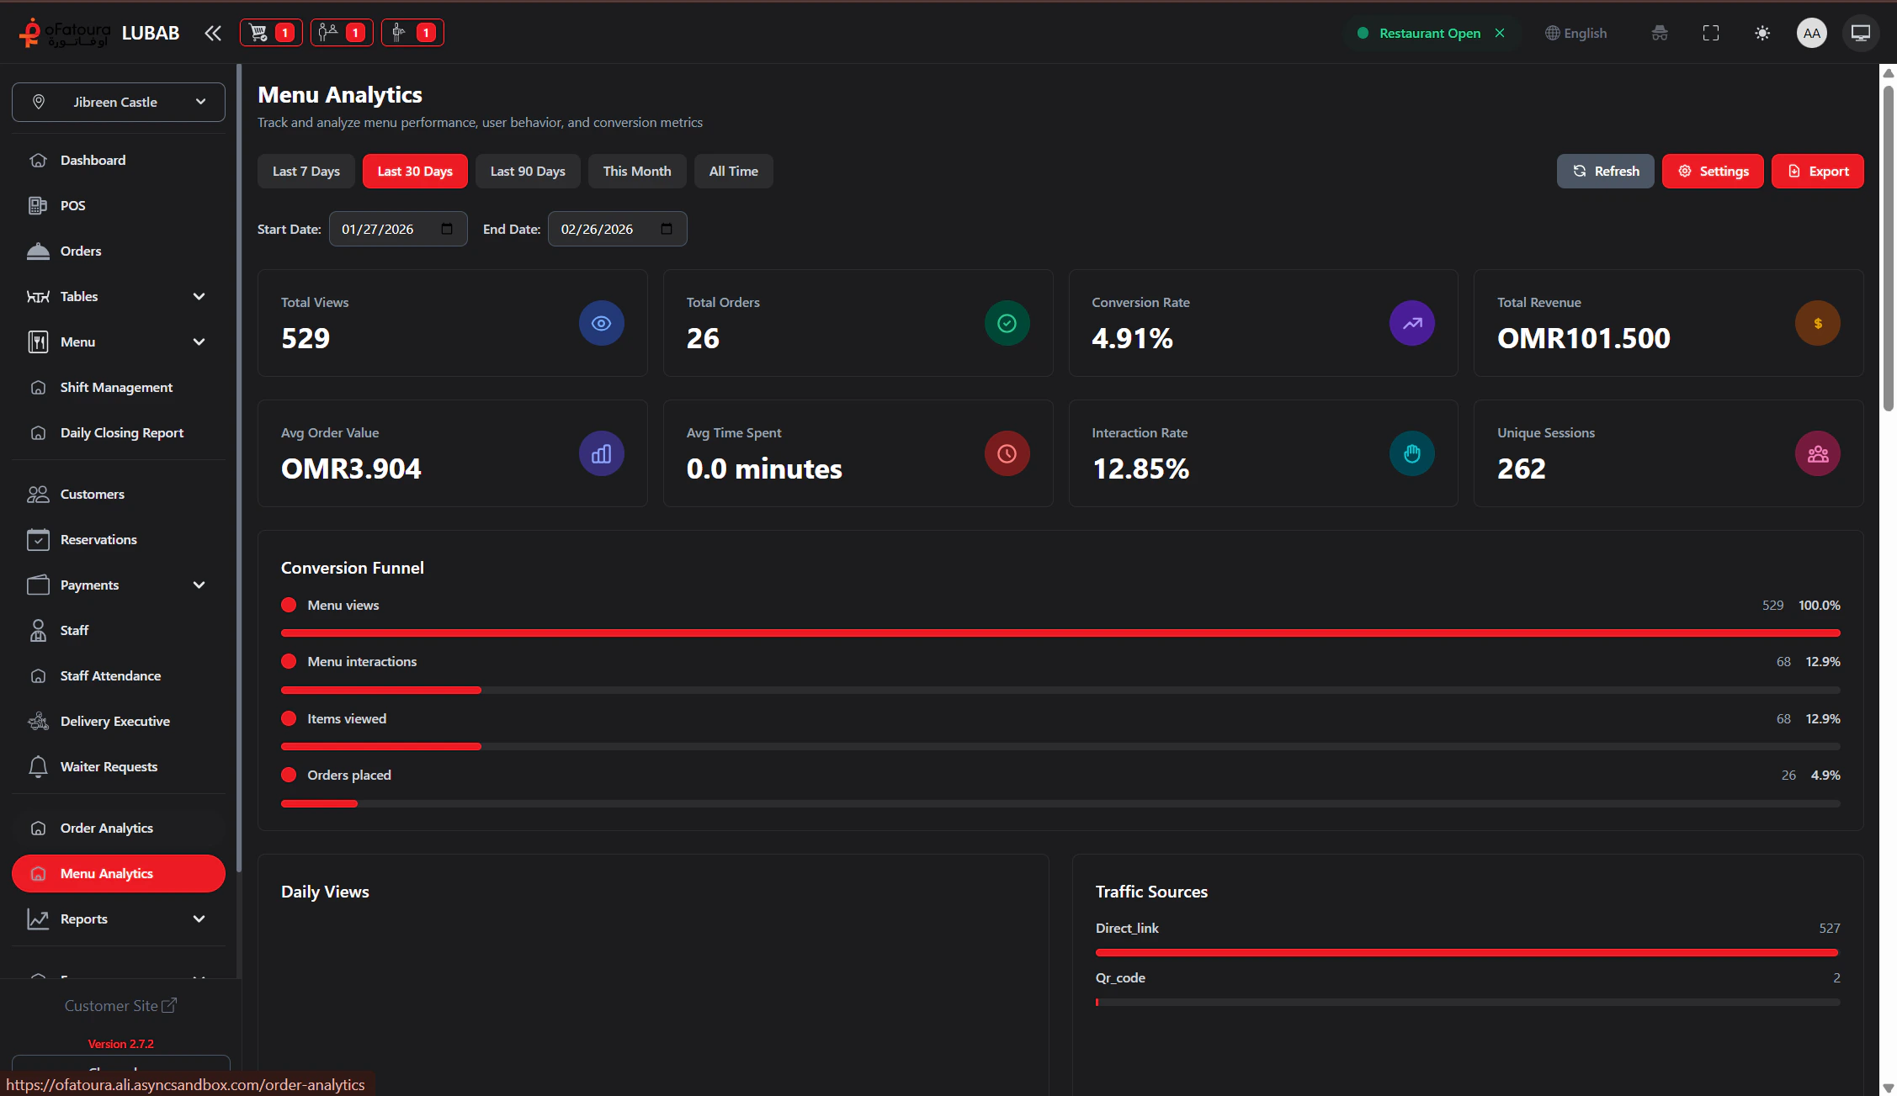The height and width of the screenshot is (1096, 1897).
Task: Toggle the light theme with the sun icon
Action: click(1762, 33)
